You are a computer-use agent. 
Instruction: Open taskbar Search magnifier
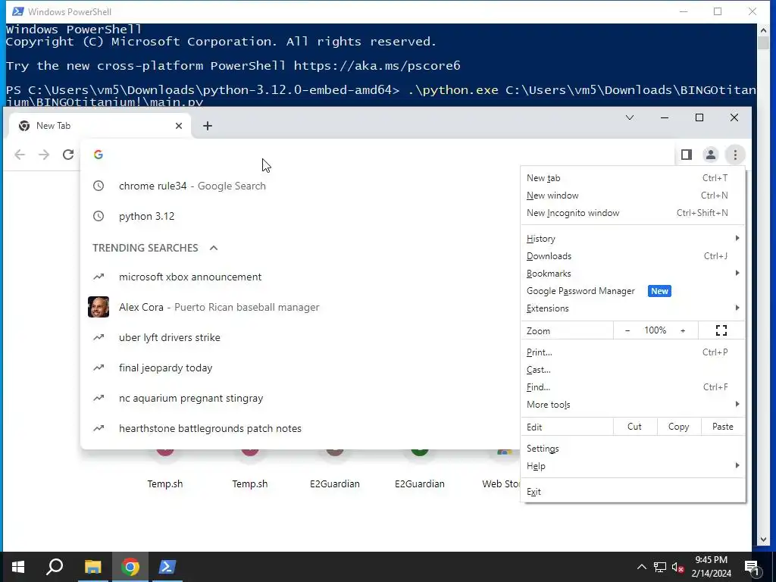(55, 567)
